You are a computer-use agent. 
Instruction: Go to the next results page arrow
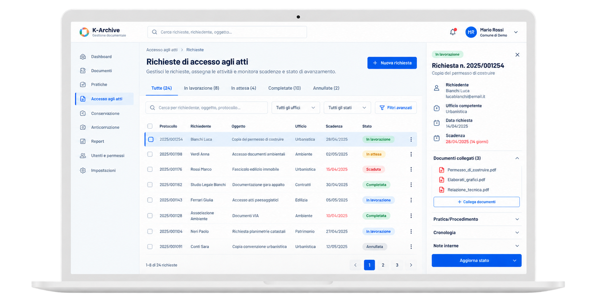[x=411, y=265]
